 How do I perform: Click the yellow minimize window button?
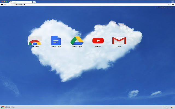[x=4, y=2]
